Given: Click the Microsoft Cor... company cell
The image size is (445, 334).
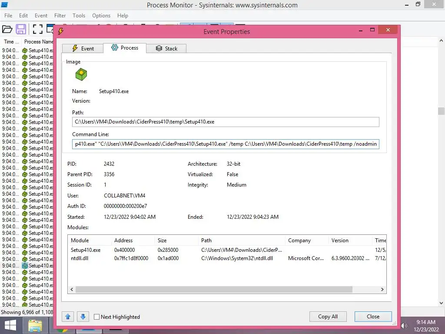Looking at the screenshot, I should coord(306,258).
